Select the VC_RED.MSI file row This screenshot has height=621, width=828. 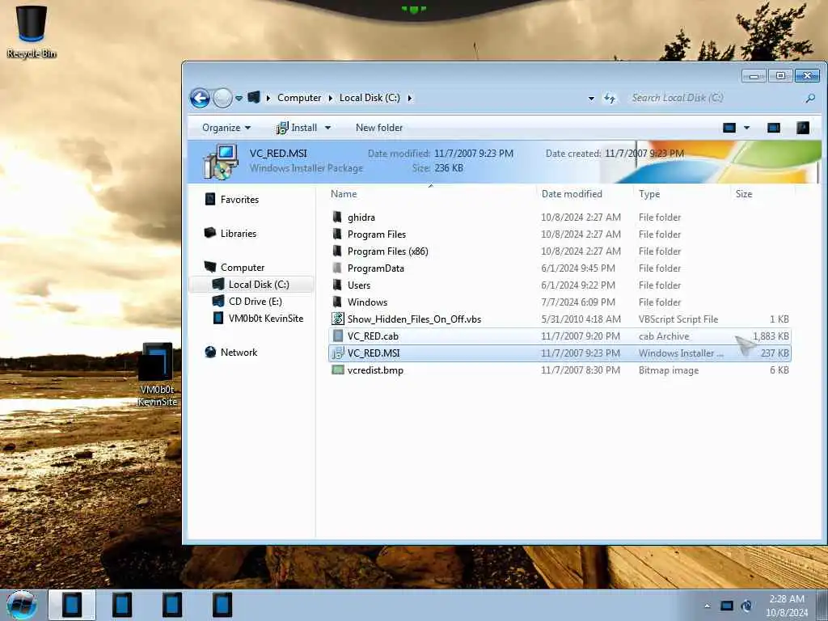click(560, 353)
